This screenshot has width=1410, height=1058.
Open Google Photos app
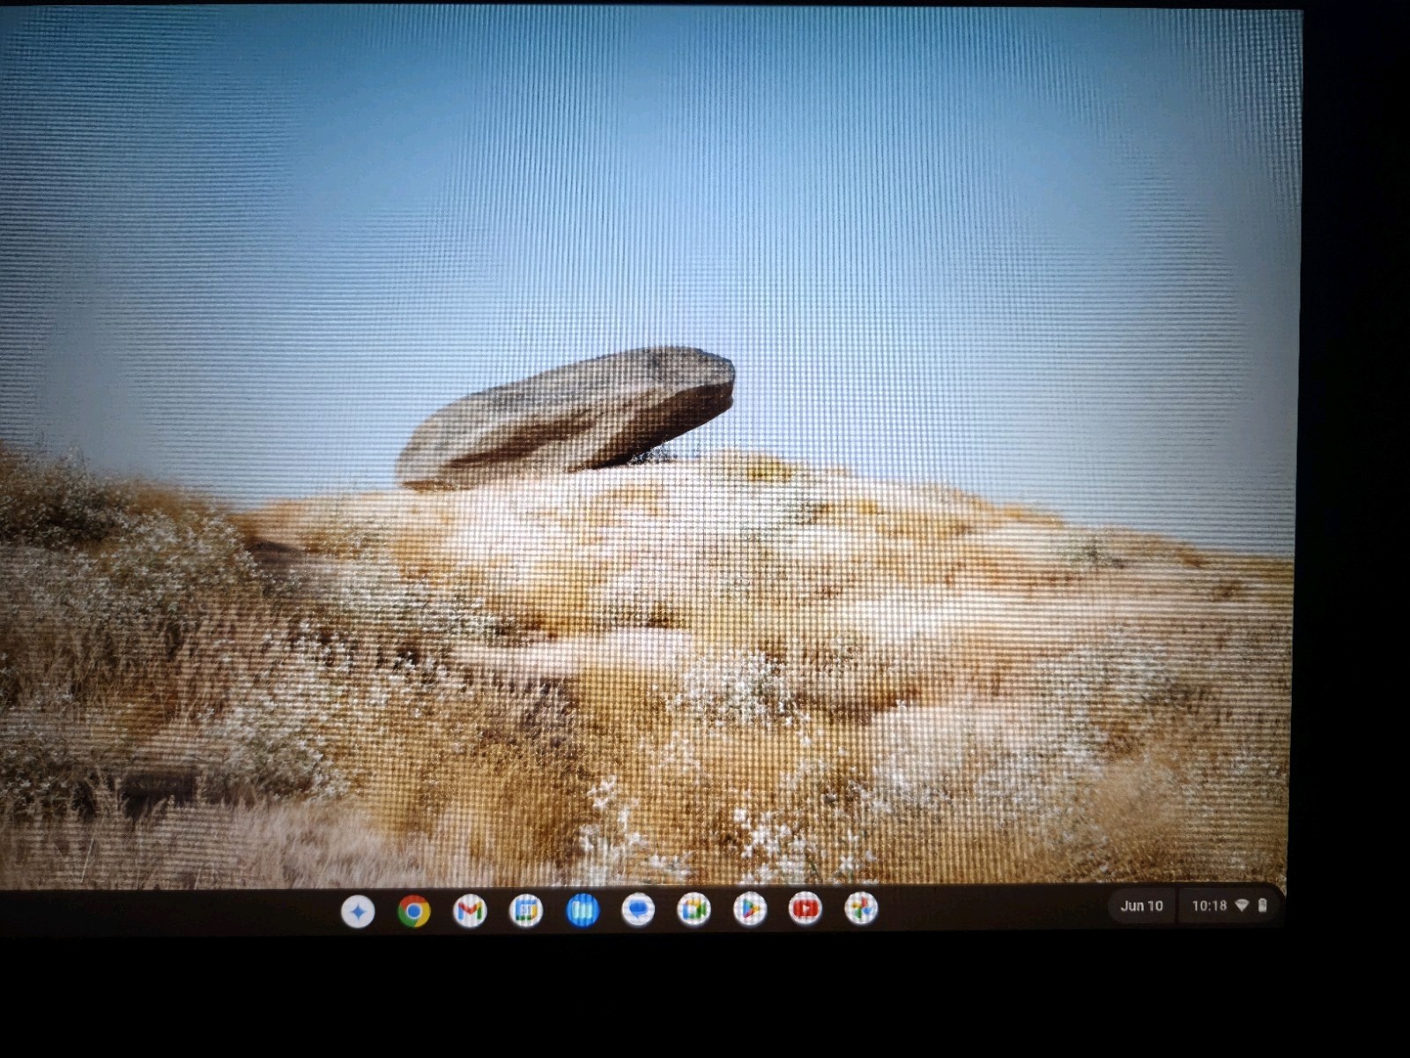tap(859, 908)
